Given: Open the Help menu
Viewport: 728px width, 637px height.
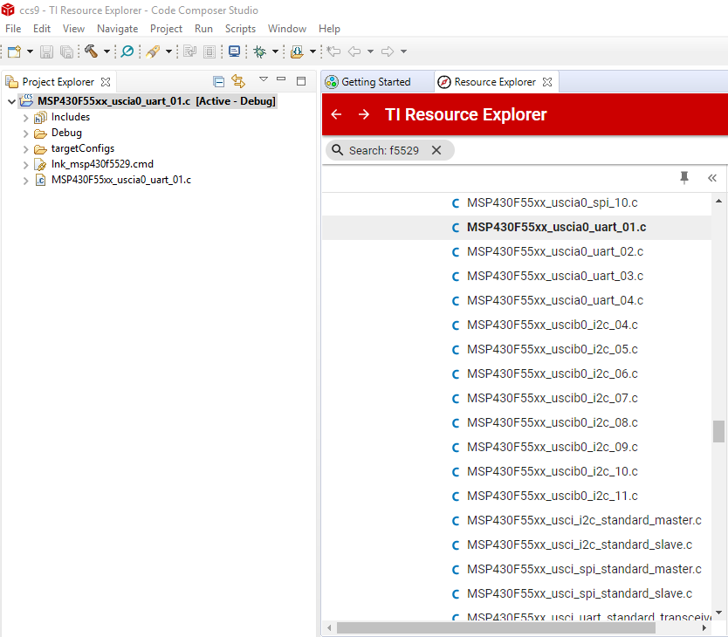Looking at the screenshot, I should pyautogui.click(x=329, y=29).
